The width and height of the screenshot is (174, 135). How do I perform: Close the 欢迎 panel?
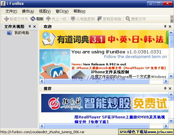[x=170, y=26]
